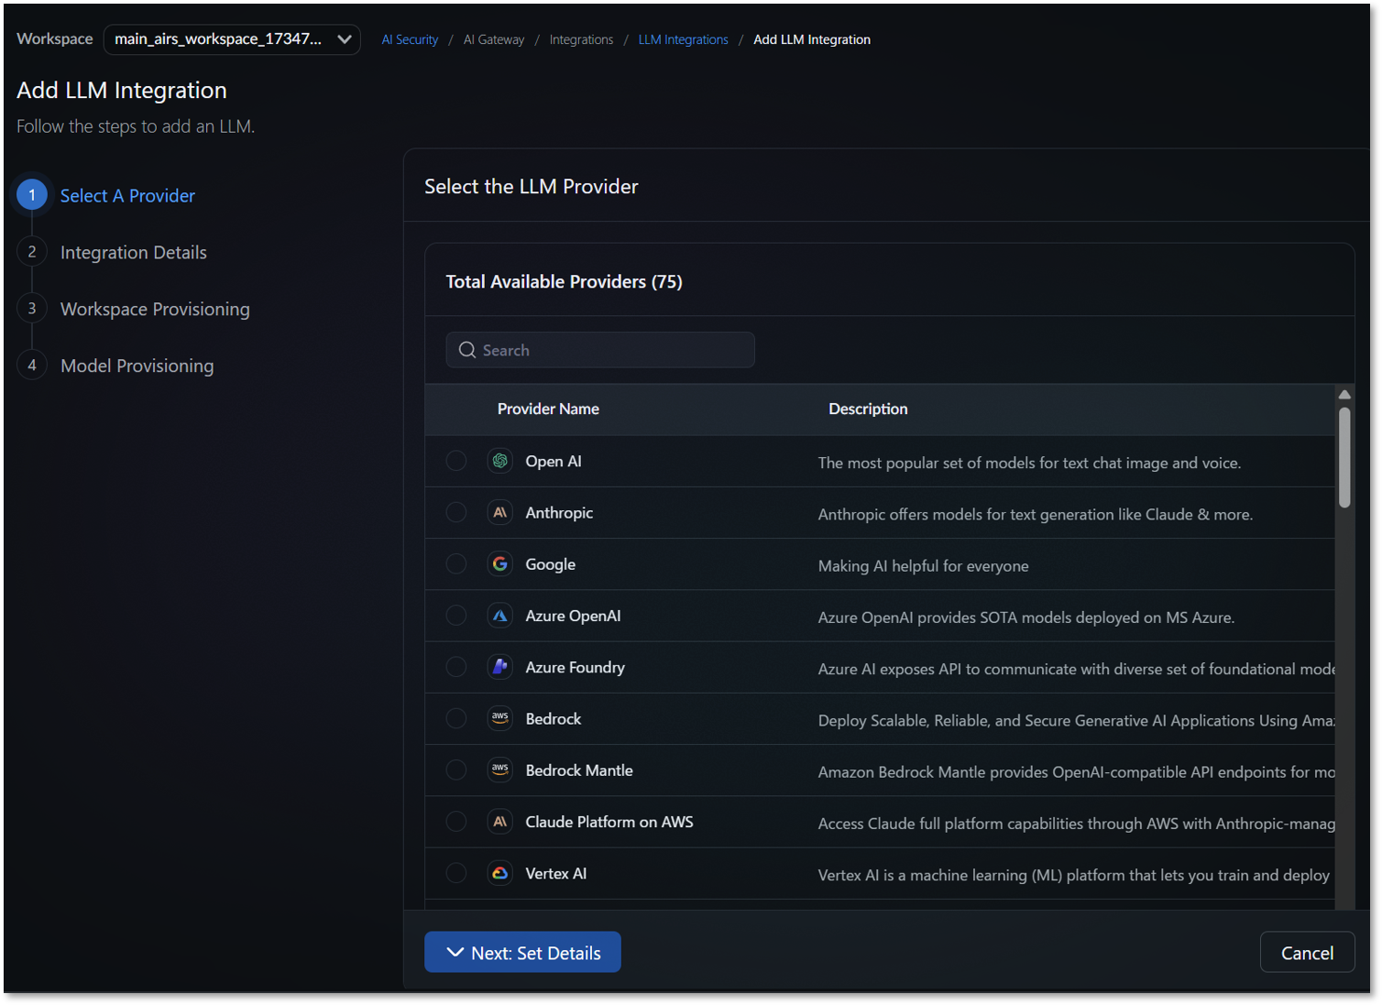Click the chevron icon on Next: Set Details
Screen dimensions: 1382x1005
pyautogui.click(x=455, y=953)
